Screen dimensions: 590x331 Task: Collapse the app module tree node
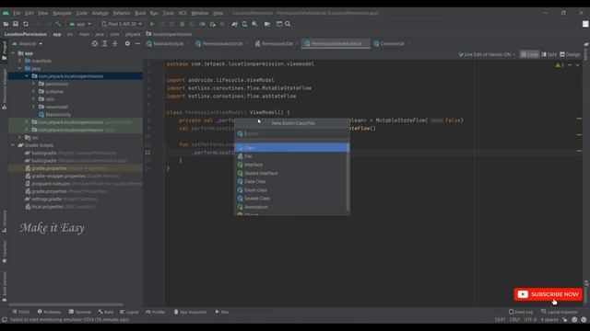pos(13,53)
